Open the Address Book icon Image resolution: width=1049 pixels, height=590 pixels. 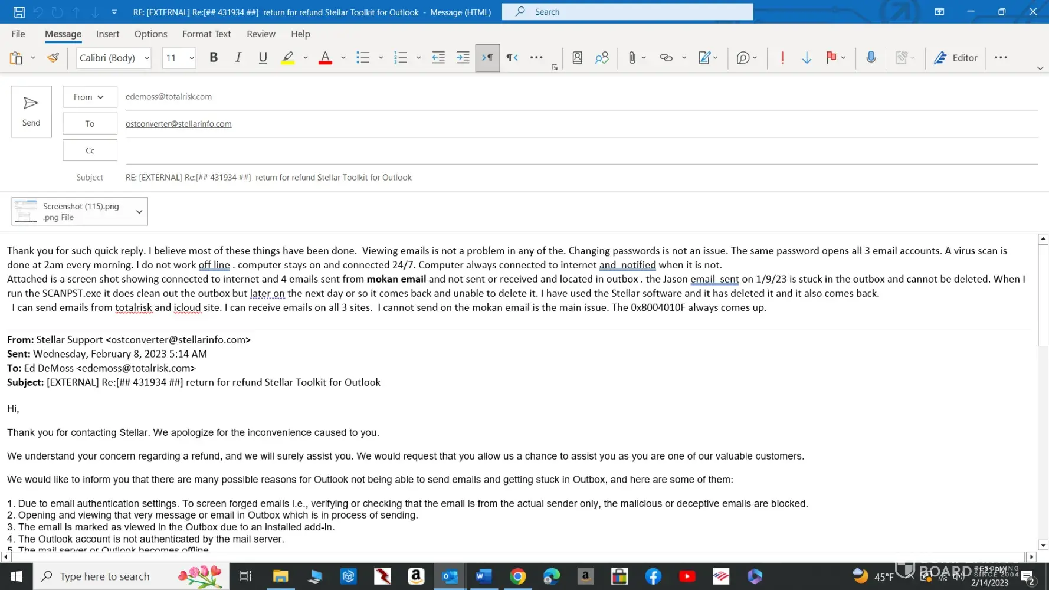tap(577, 58)
